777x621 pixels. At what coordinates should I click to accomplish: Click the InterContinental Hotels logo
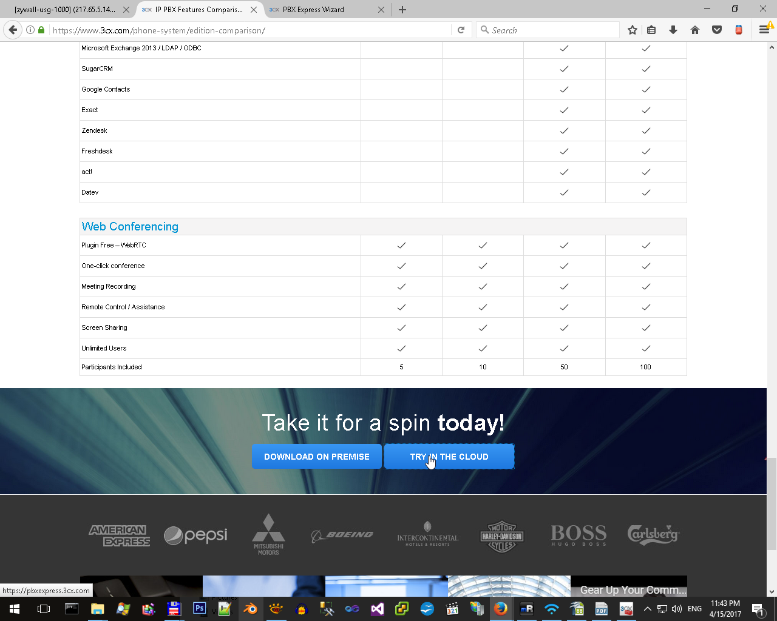427,534
